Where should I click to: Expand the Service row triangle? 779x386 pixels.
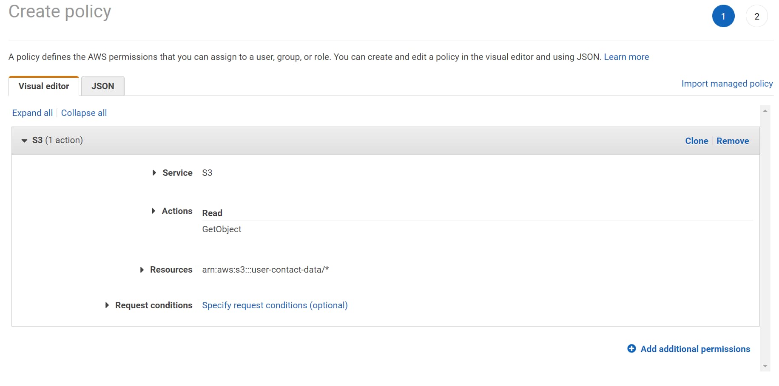154,173
